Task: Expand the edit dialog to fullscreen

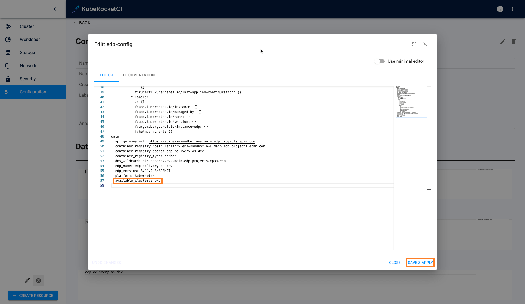Action: click(414, 44)
